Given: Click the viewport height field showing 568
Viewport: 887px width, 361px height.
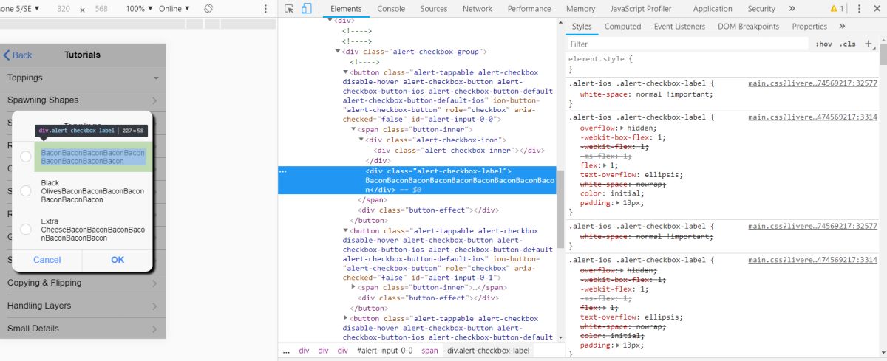Looking at the screenshot, I should tap(101, 9).
